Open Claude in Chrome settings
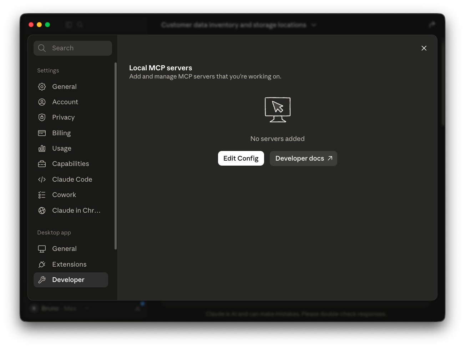Image resolution: width=465 pixels, height=348 pixels. pos(71,211)
